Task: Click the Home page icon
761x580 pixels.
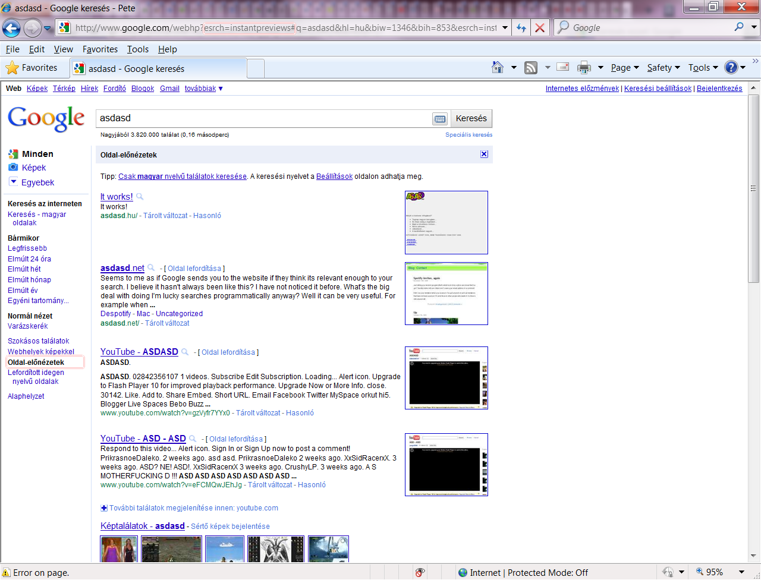Action: point(498,67)
